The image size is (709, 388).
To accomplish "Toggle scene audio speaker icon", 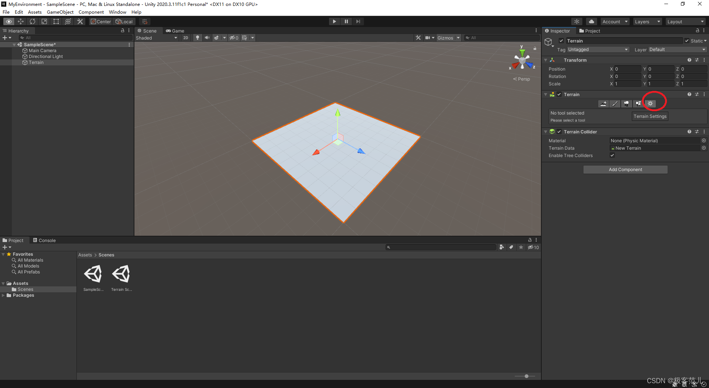I will [x=207, y=38].
